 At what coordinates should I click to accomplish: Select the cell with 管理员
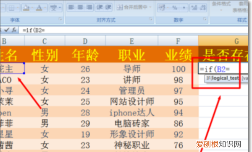coord(131,90)
